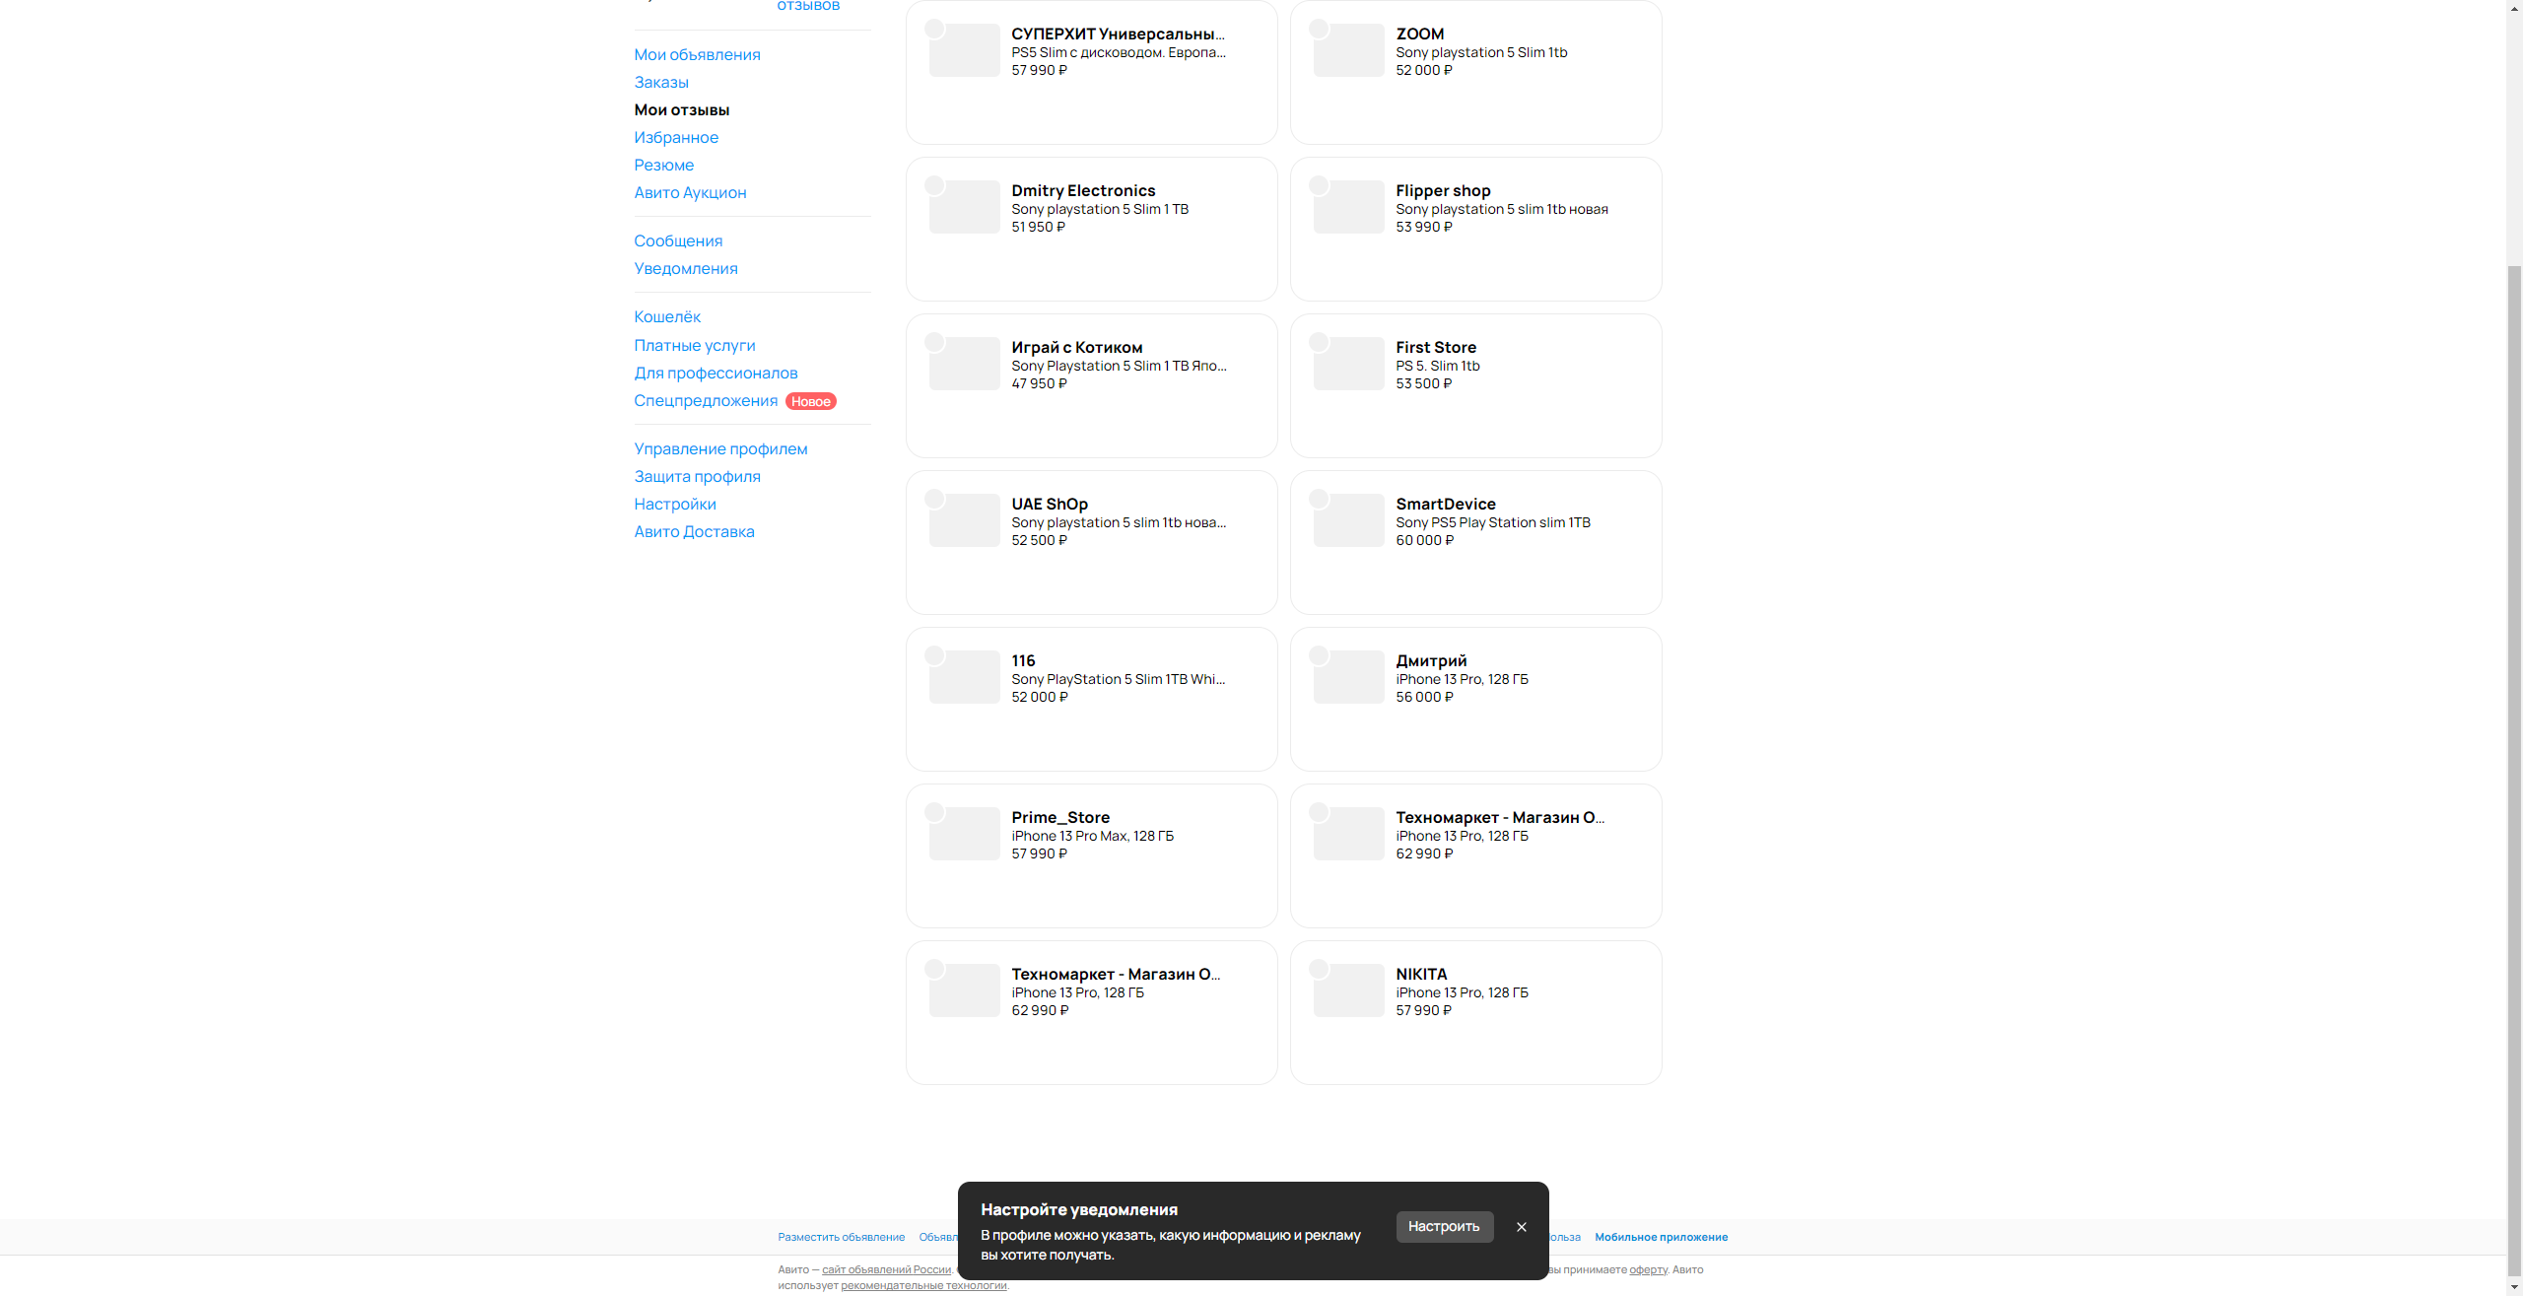2523x1296 pixels.
Task: Click the Настроить button
Action: click(1444, 1226)
